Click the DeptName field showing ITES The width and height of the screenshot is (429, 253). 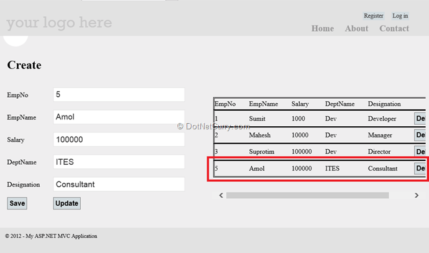(119, 162)
